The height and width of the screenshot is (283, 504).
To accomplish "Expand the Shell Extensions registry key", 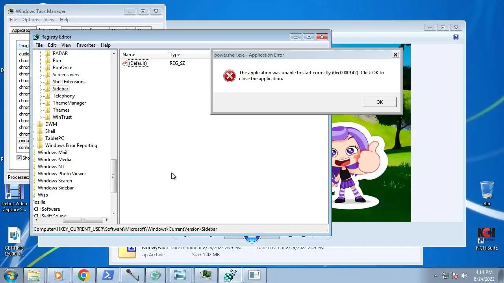I will [x=41, y=82].
